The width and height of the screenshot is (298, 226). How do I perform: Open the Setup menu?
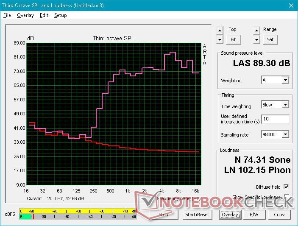tap(61, 15)
